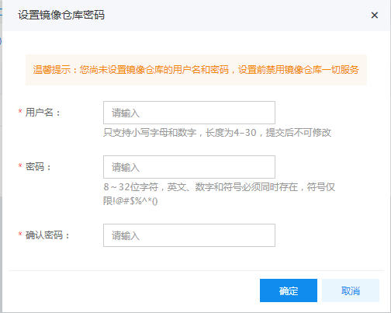The height and width of the screenshot is (313, 391).
Task: Click the hint 只支持小写字母和数字
Action: pos(150,133)
